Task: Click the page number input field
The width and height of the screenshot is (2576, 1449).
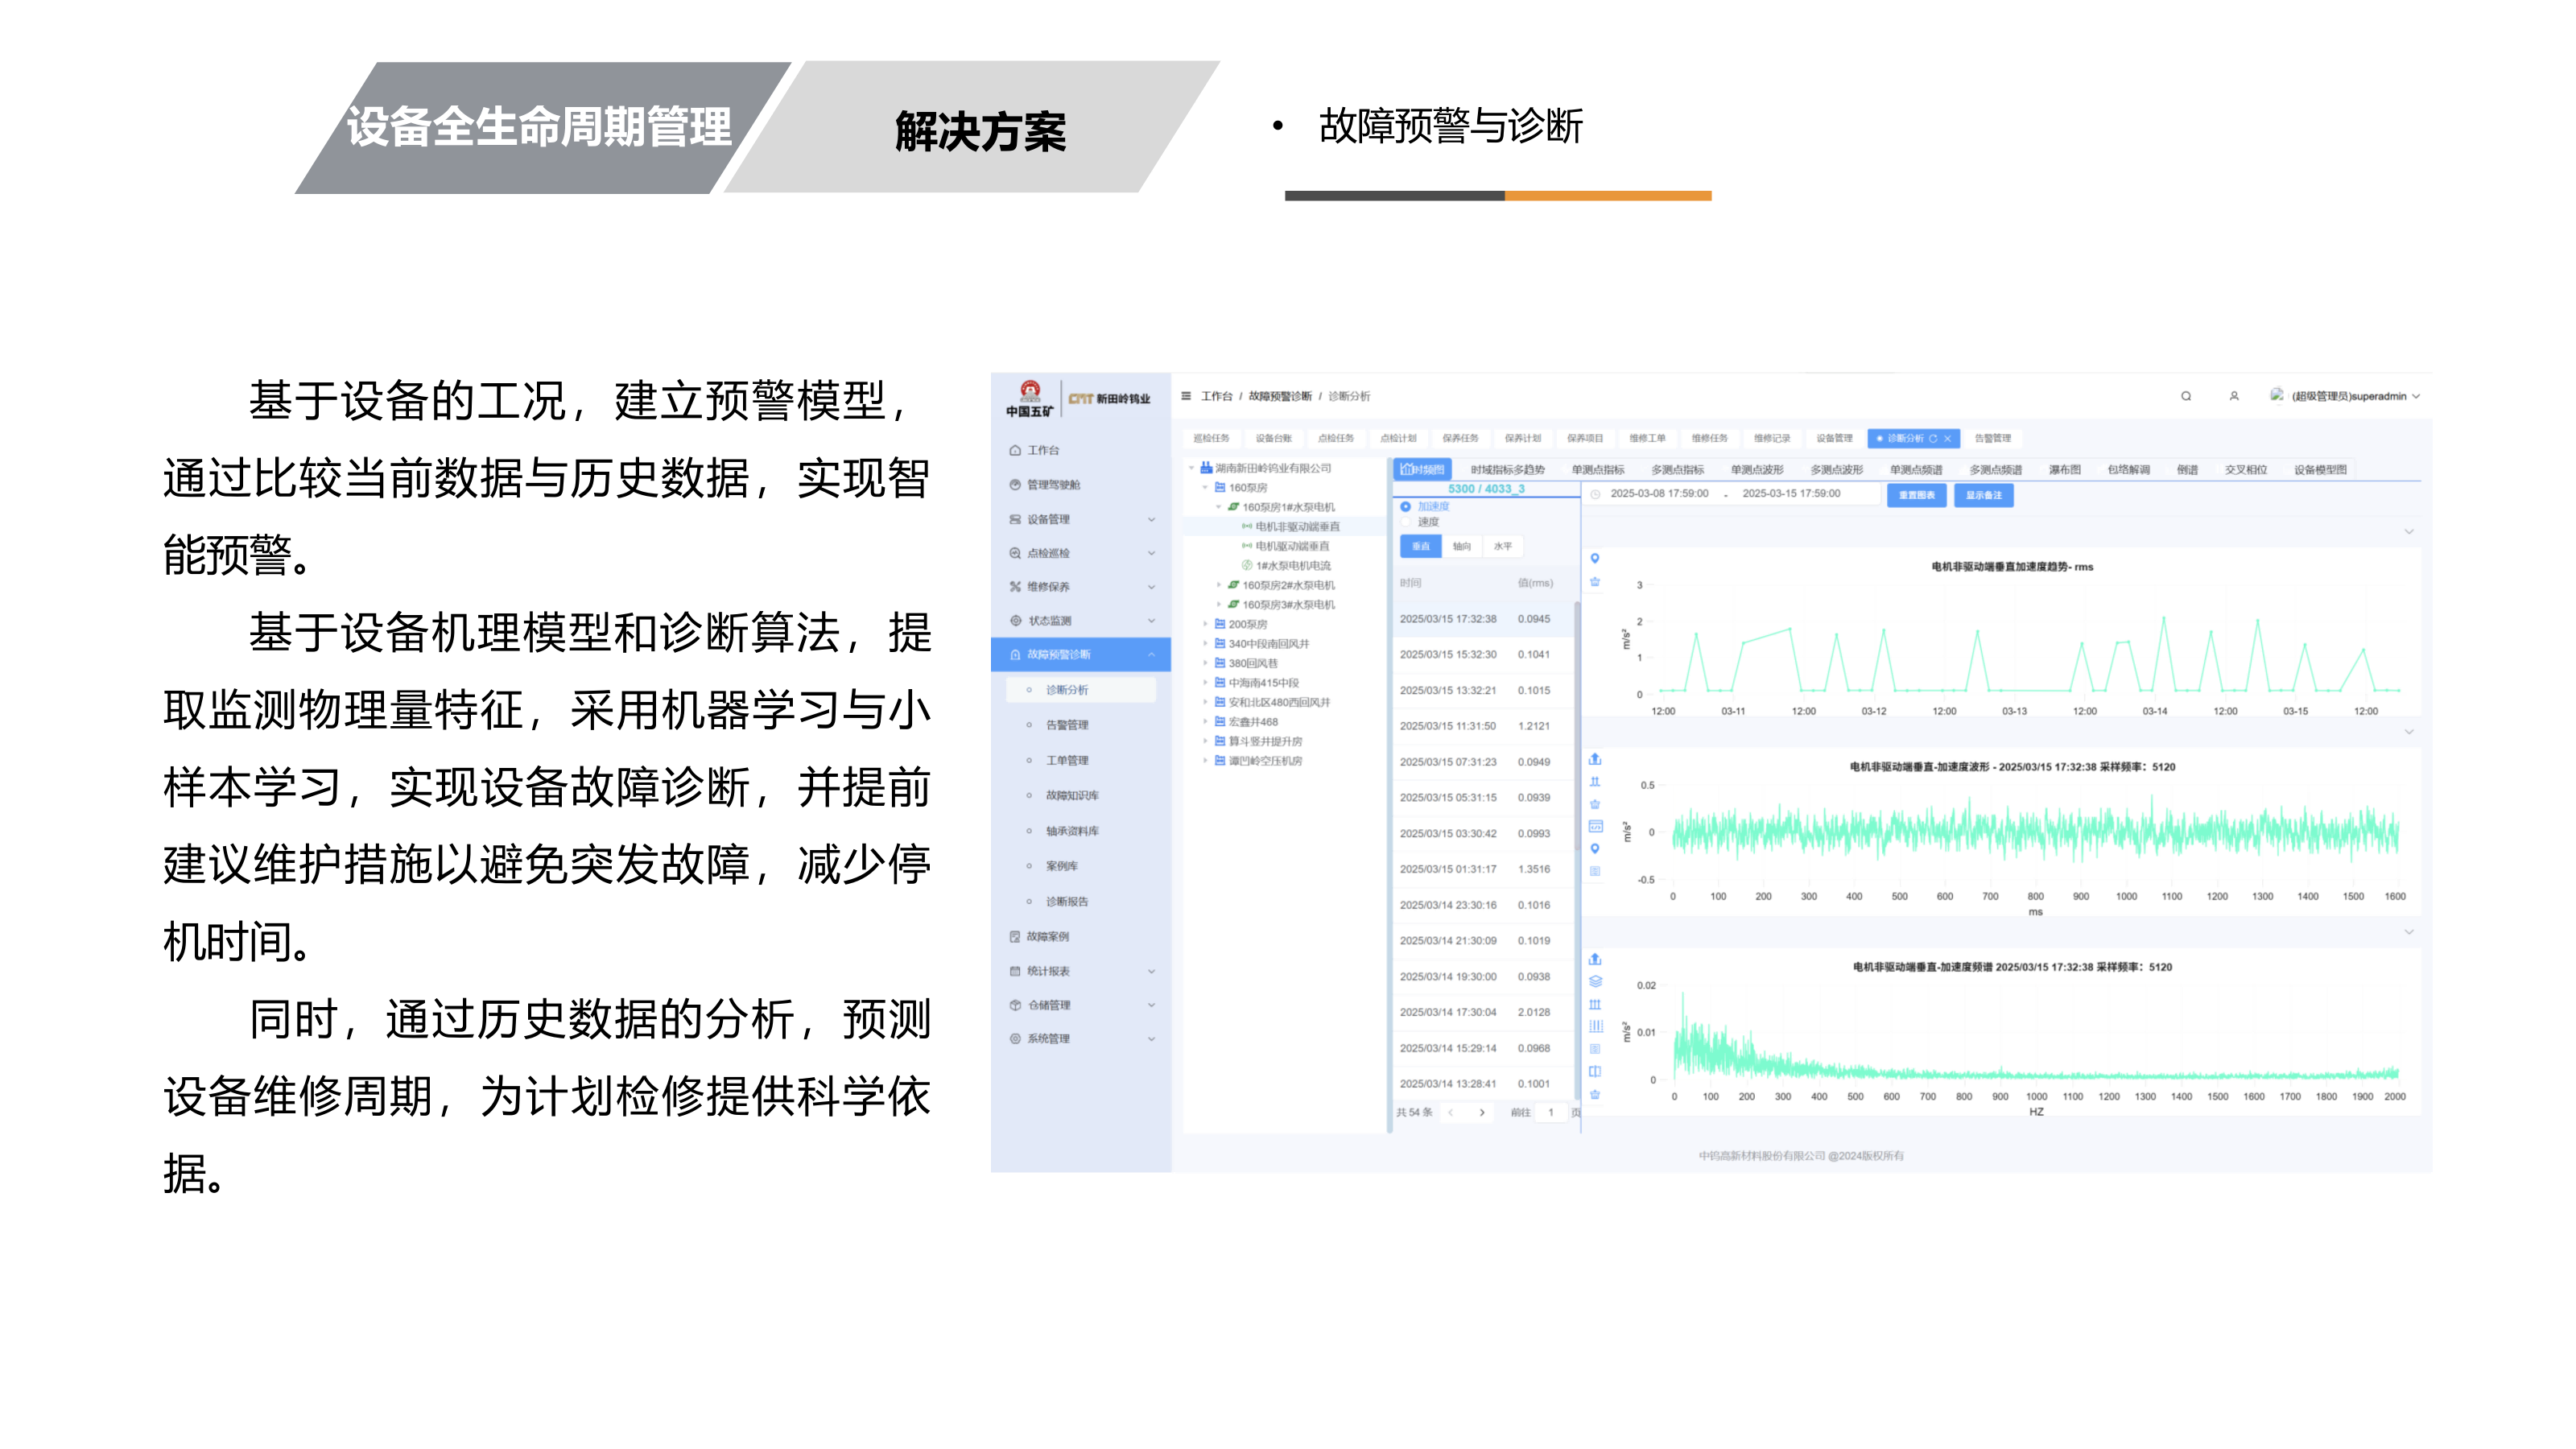Action: 1551,1112
